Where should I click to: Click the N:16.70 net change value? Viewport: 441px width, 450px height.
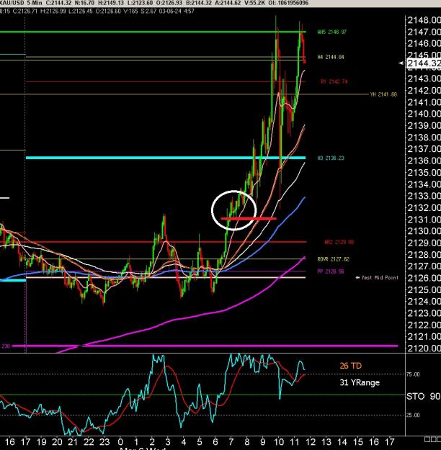(85, 3)
